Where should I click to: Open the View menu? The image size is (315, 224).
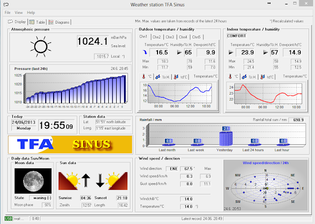point(19,12)
